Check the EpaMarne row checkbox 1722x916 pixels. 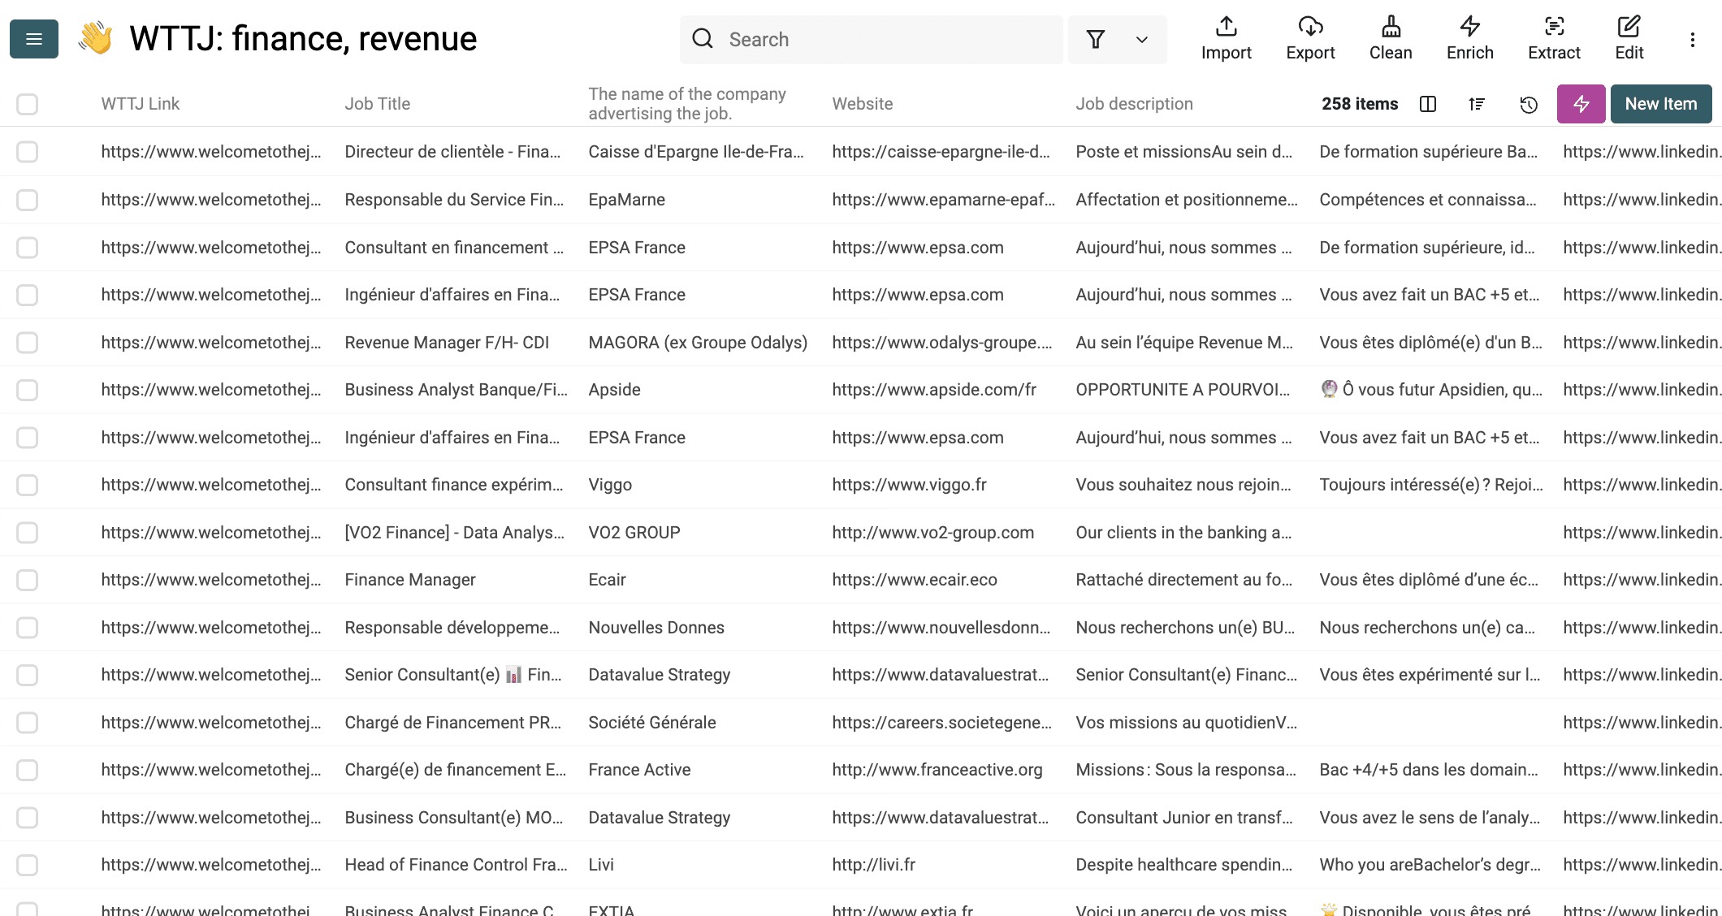point(28,200)
